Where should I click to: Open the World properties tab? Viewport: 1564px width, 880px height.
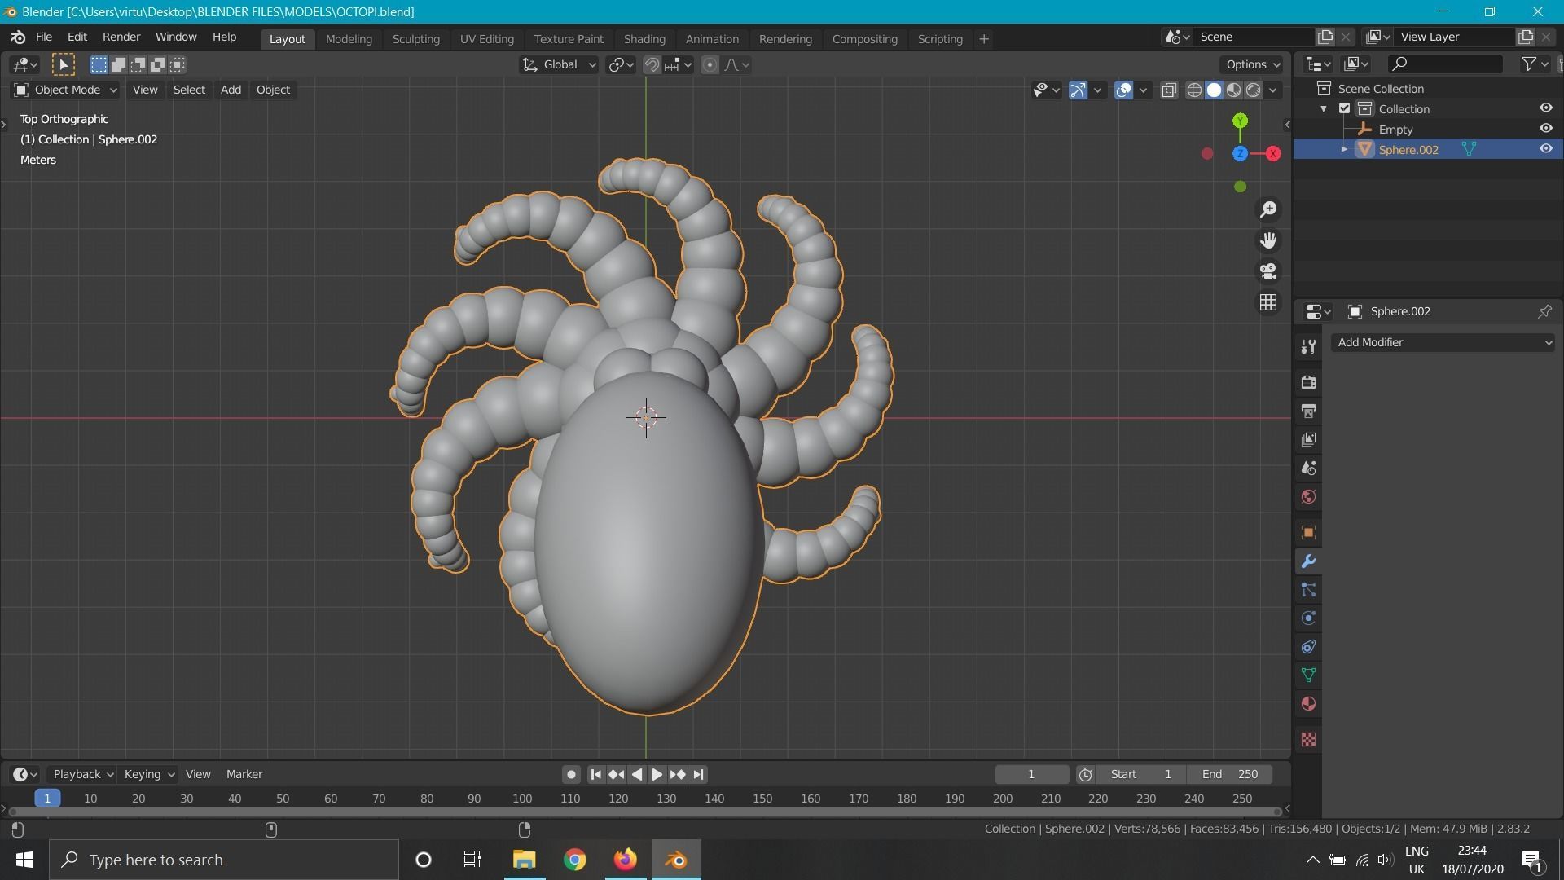point(1308,496)
